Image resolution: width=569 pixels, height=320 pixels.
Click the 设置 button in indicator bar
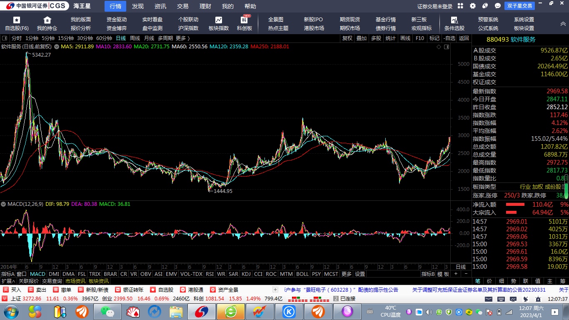(360, 274)
